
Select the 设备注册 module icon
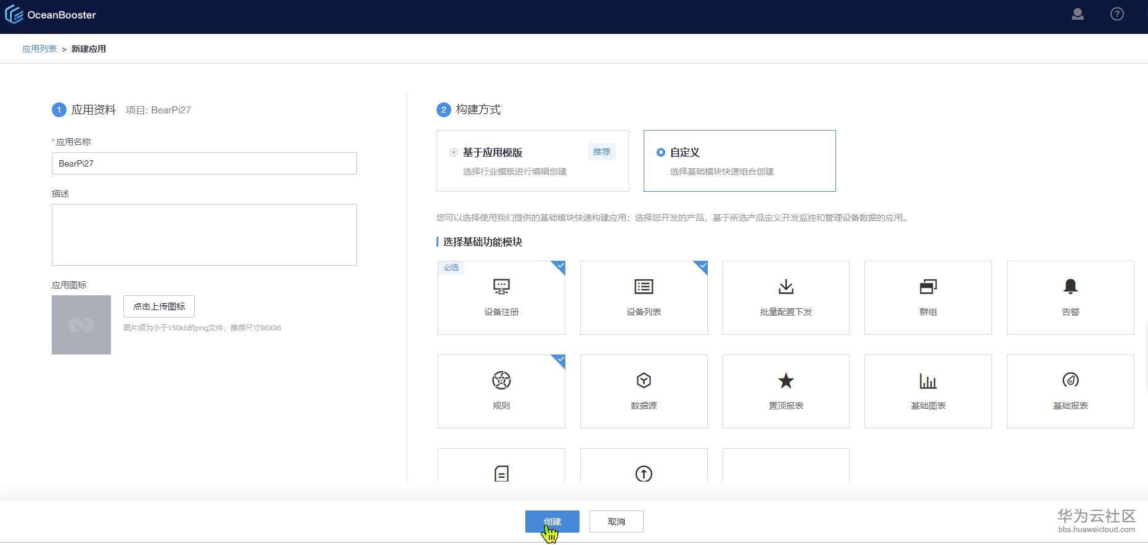(501, 287)
